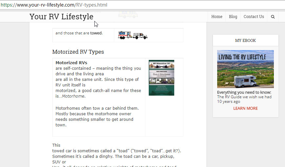
Task: Click the 'towed car is sometimes called' line
Action: tap(117, 151)
